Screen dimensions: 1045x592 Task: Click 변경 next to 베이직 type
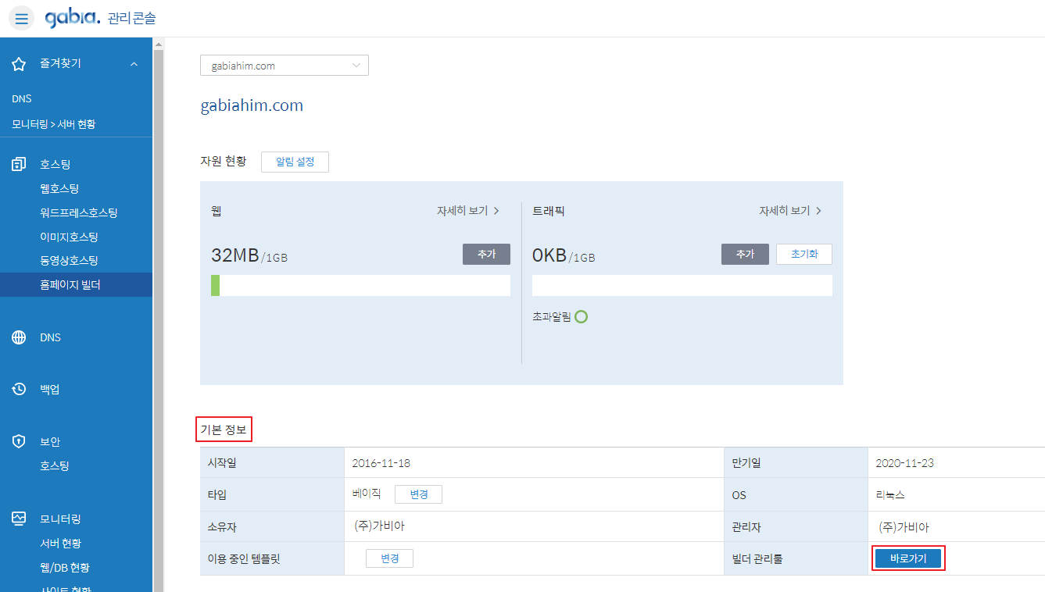point(418,494)
